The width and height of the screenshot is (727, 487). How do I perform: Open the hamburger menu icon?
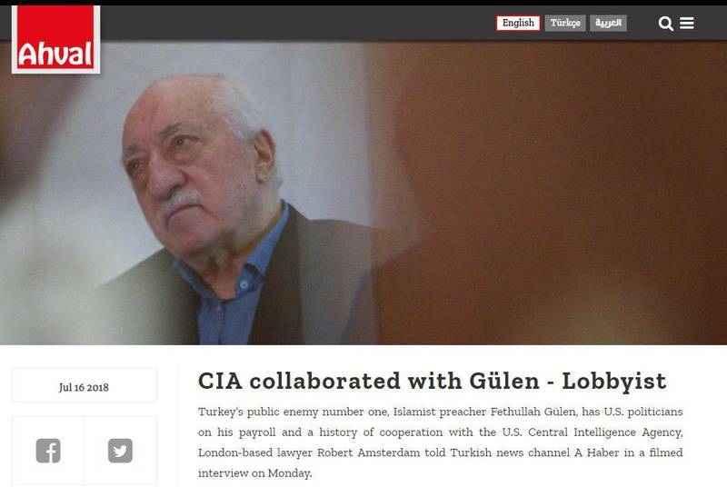687,23
